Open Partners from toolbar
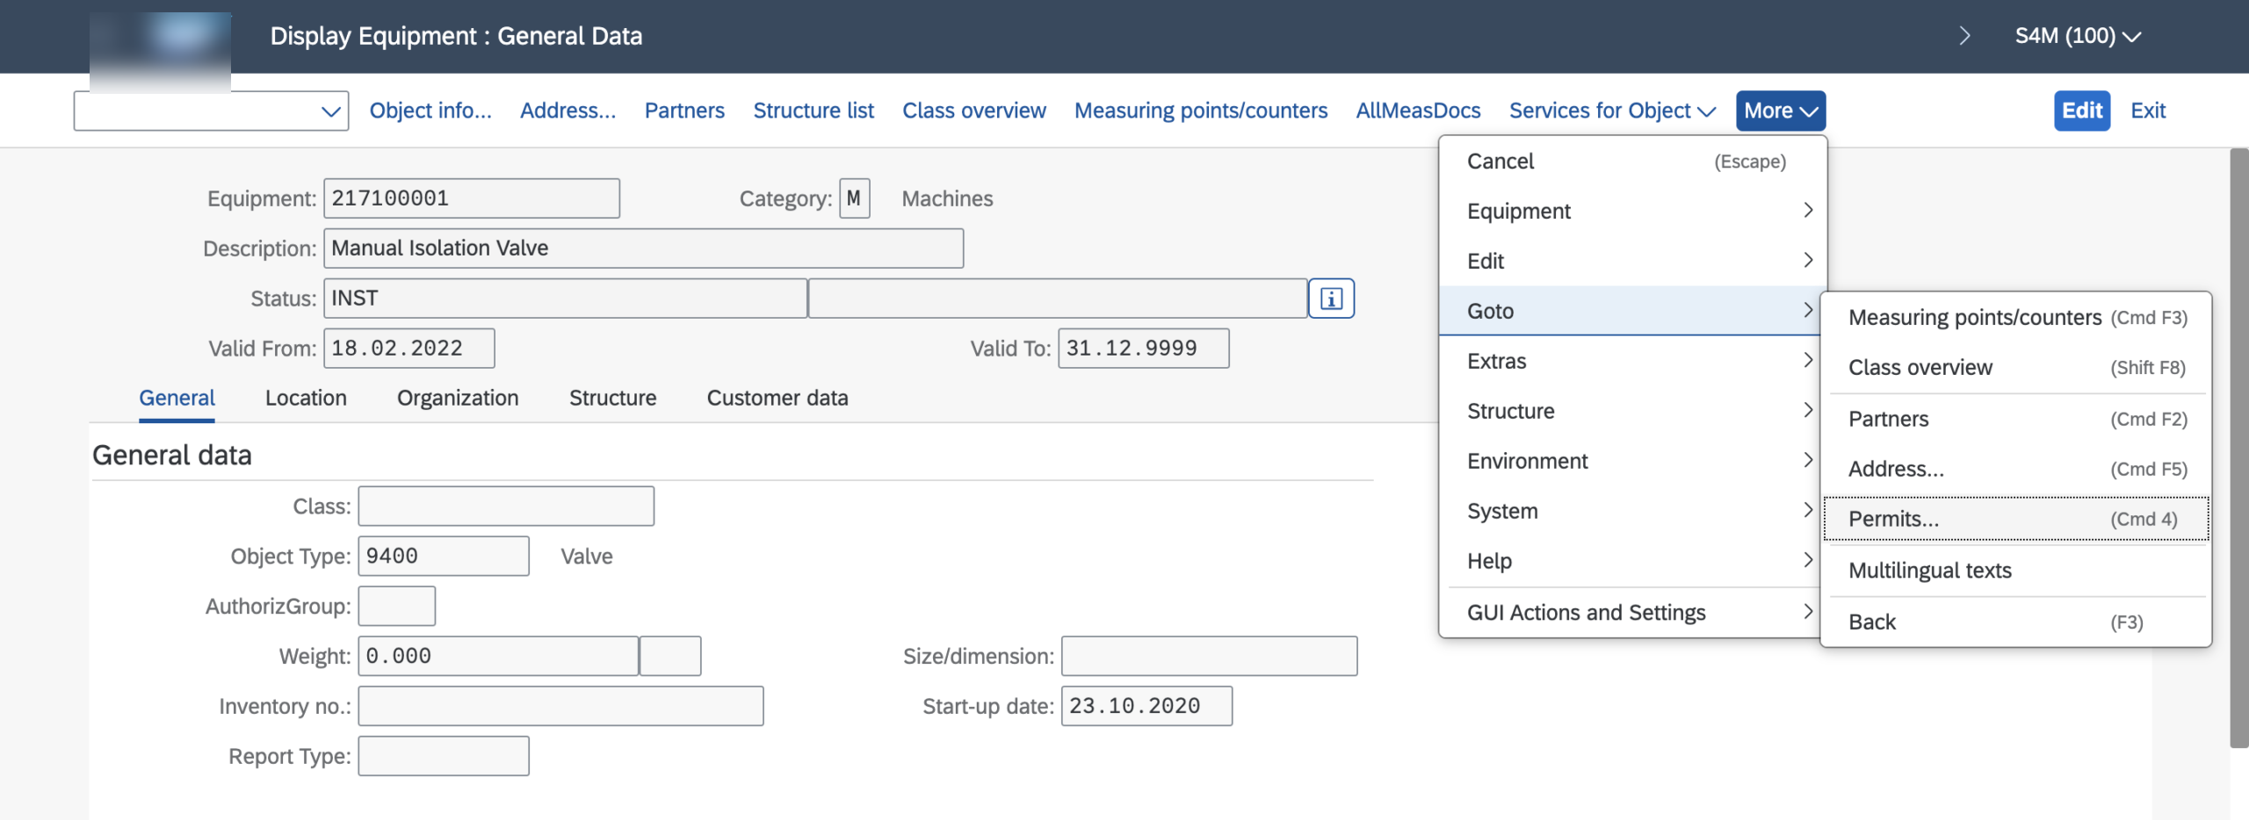Image resolution: width=2249 pixels, height=820 pixels. (684, 111)
